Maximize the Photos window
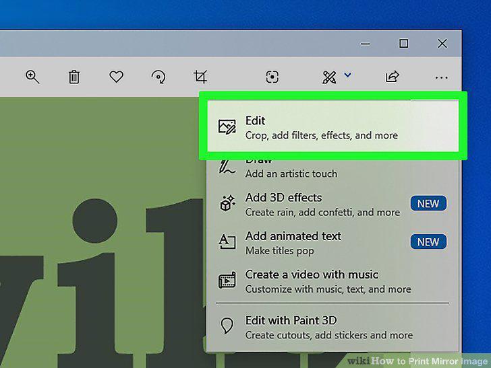The width and height of the screenshot is (491, 368). pos(403,44)
